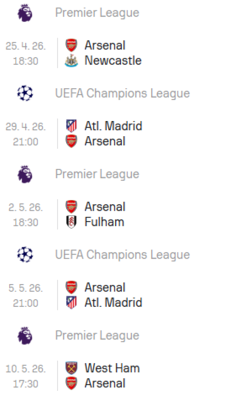Open the Newcastle team name link
252x406 pixels.
pos(113,61)
